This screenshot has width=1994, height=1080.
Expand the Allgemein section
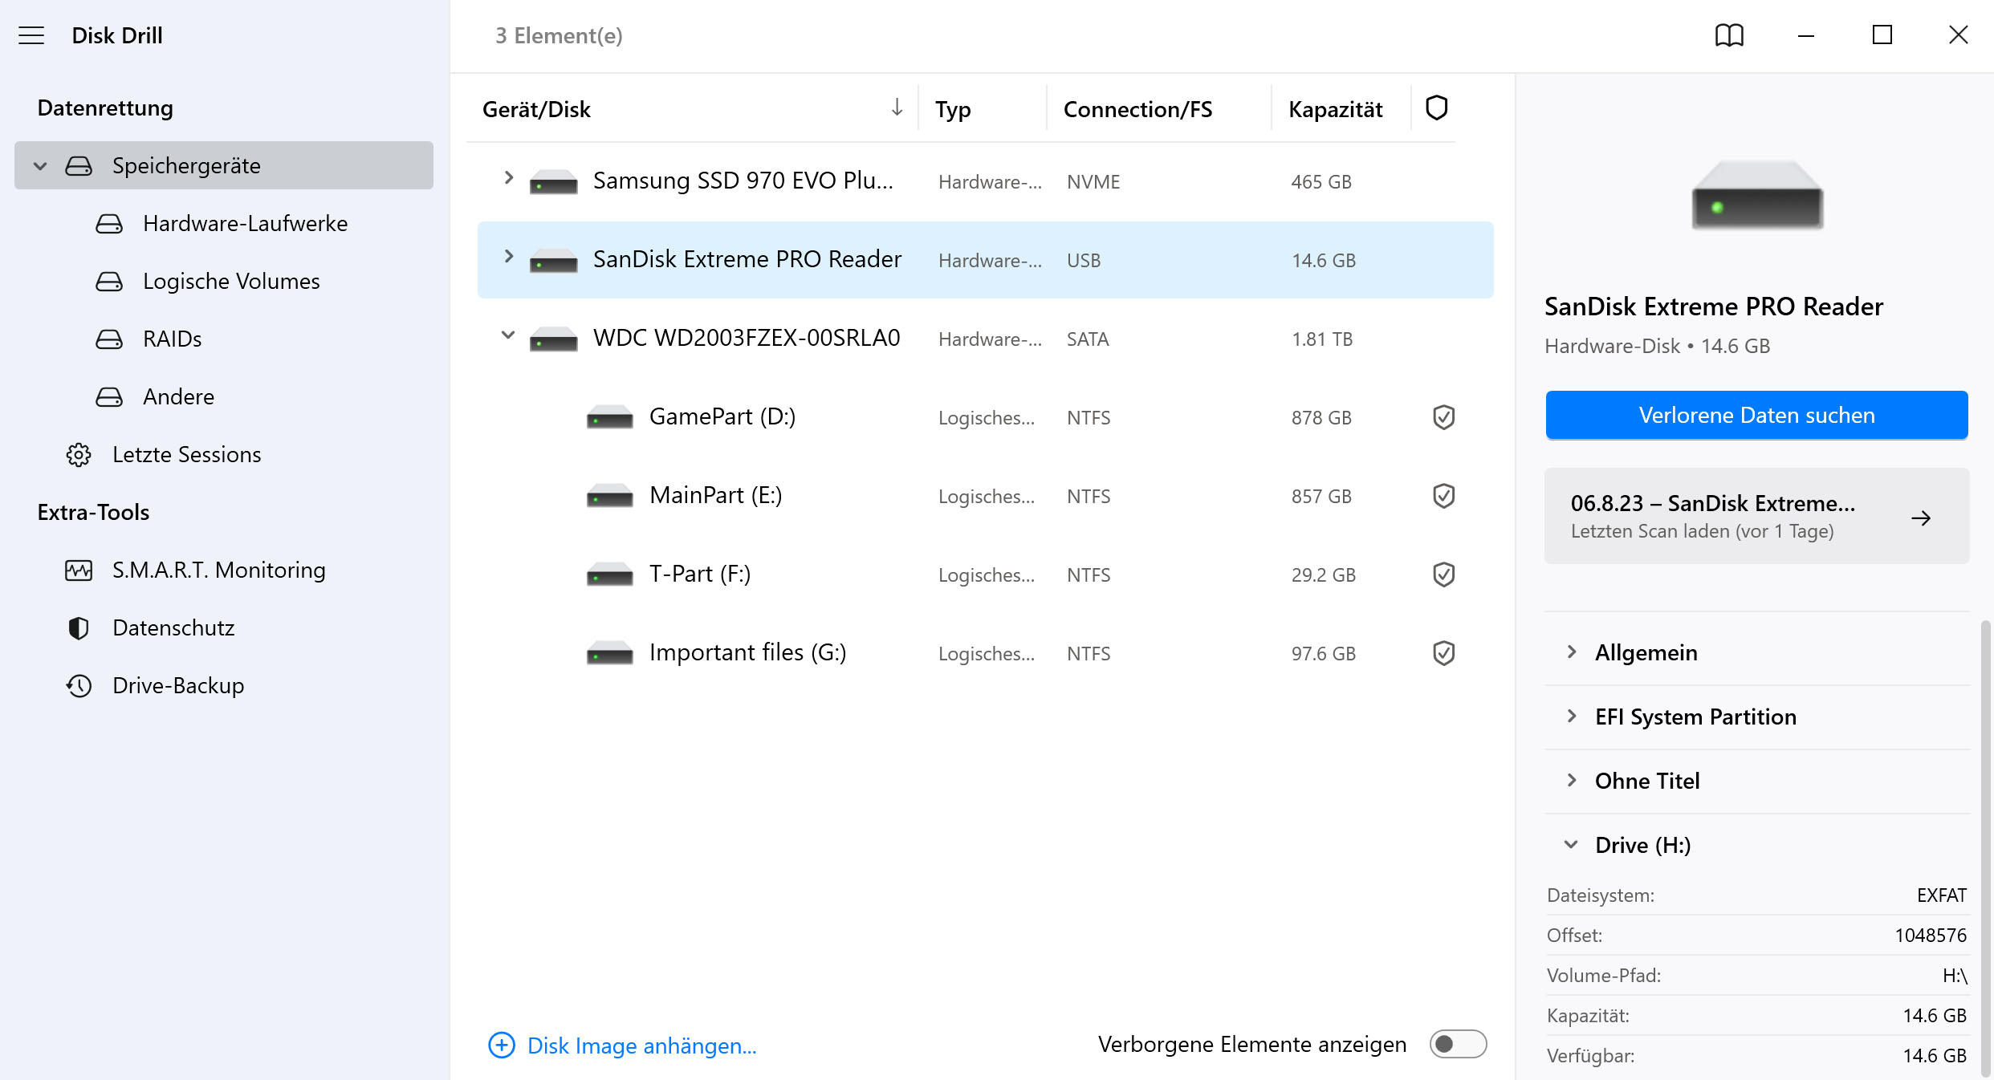pyautogui.click(x=1572, y=652)
